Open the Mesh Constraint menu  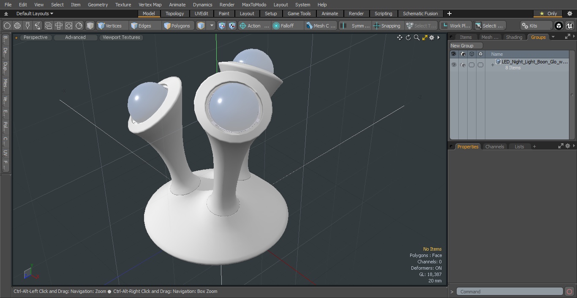tap(321, 26)
